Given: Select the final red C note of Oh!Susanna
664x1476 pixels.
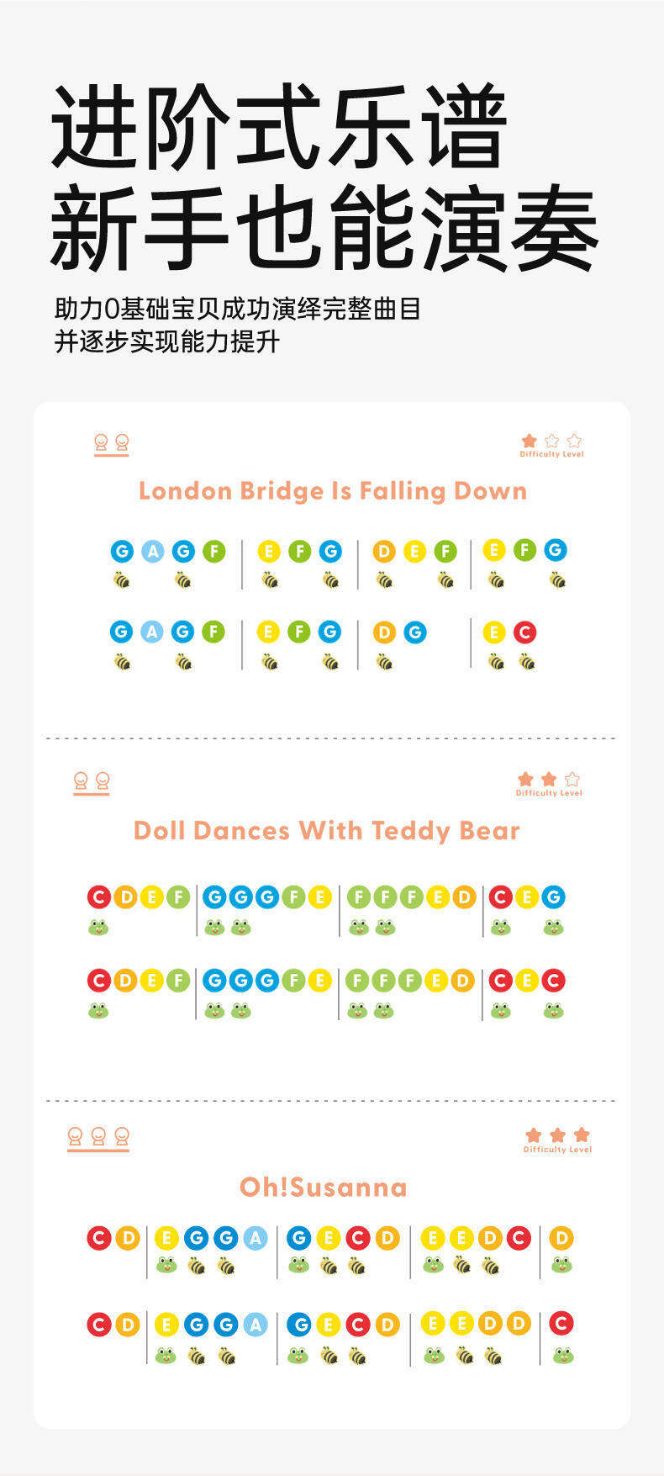Looking at the screenshot, I should click(561, 1324).
